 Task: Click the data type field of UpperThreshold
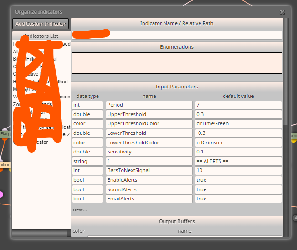87,114
